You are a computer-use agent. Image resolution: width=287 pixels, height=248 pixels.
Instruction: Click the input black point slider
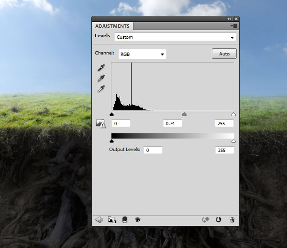[111, 114]
